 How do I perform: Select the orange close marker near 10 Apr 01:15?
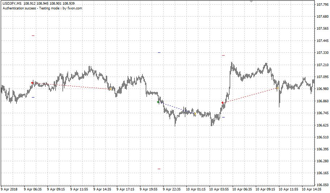click(x=195, y=114)
